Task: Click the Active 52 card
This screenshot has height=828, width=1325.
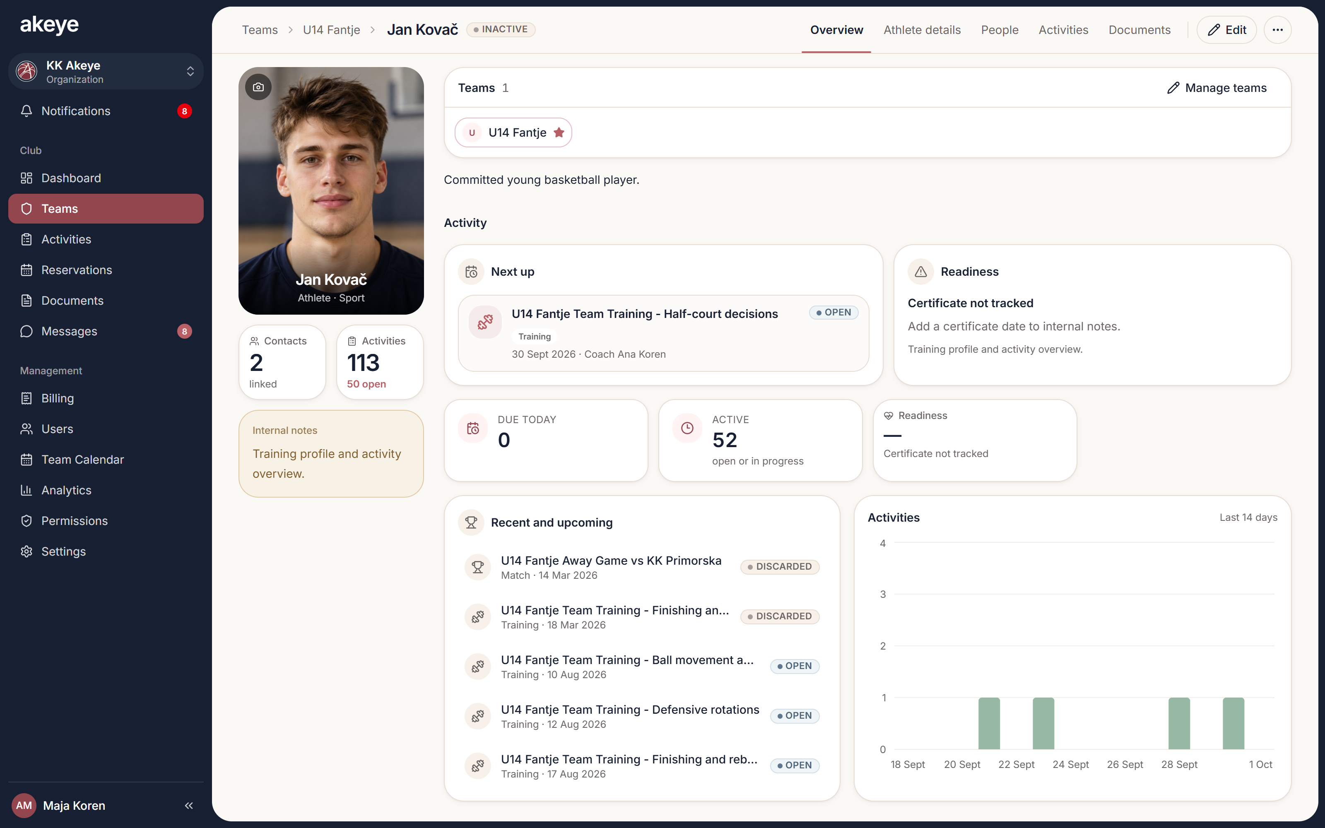Action: click(760, 440)
